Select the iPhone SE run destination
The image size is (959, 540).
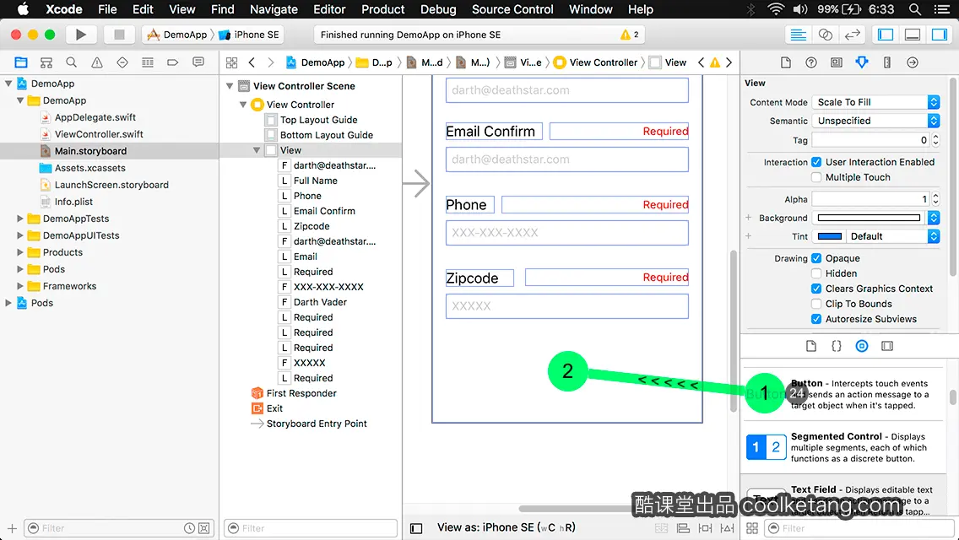tap(250, 35)
